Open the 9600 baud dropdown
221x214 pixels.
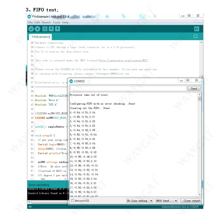(166, 201)
